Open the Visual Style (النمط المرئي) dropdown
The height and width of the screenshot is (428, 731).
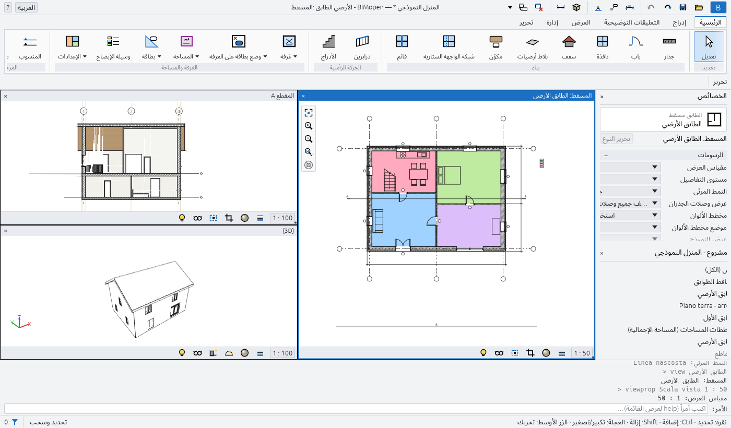[630, 191]
